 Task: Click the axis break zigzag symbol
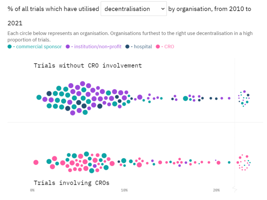tap(235, 189)
